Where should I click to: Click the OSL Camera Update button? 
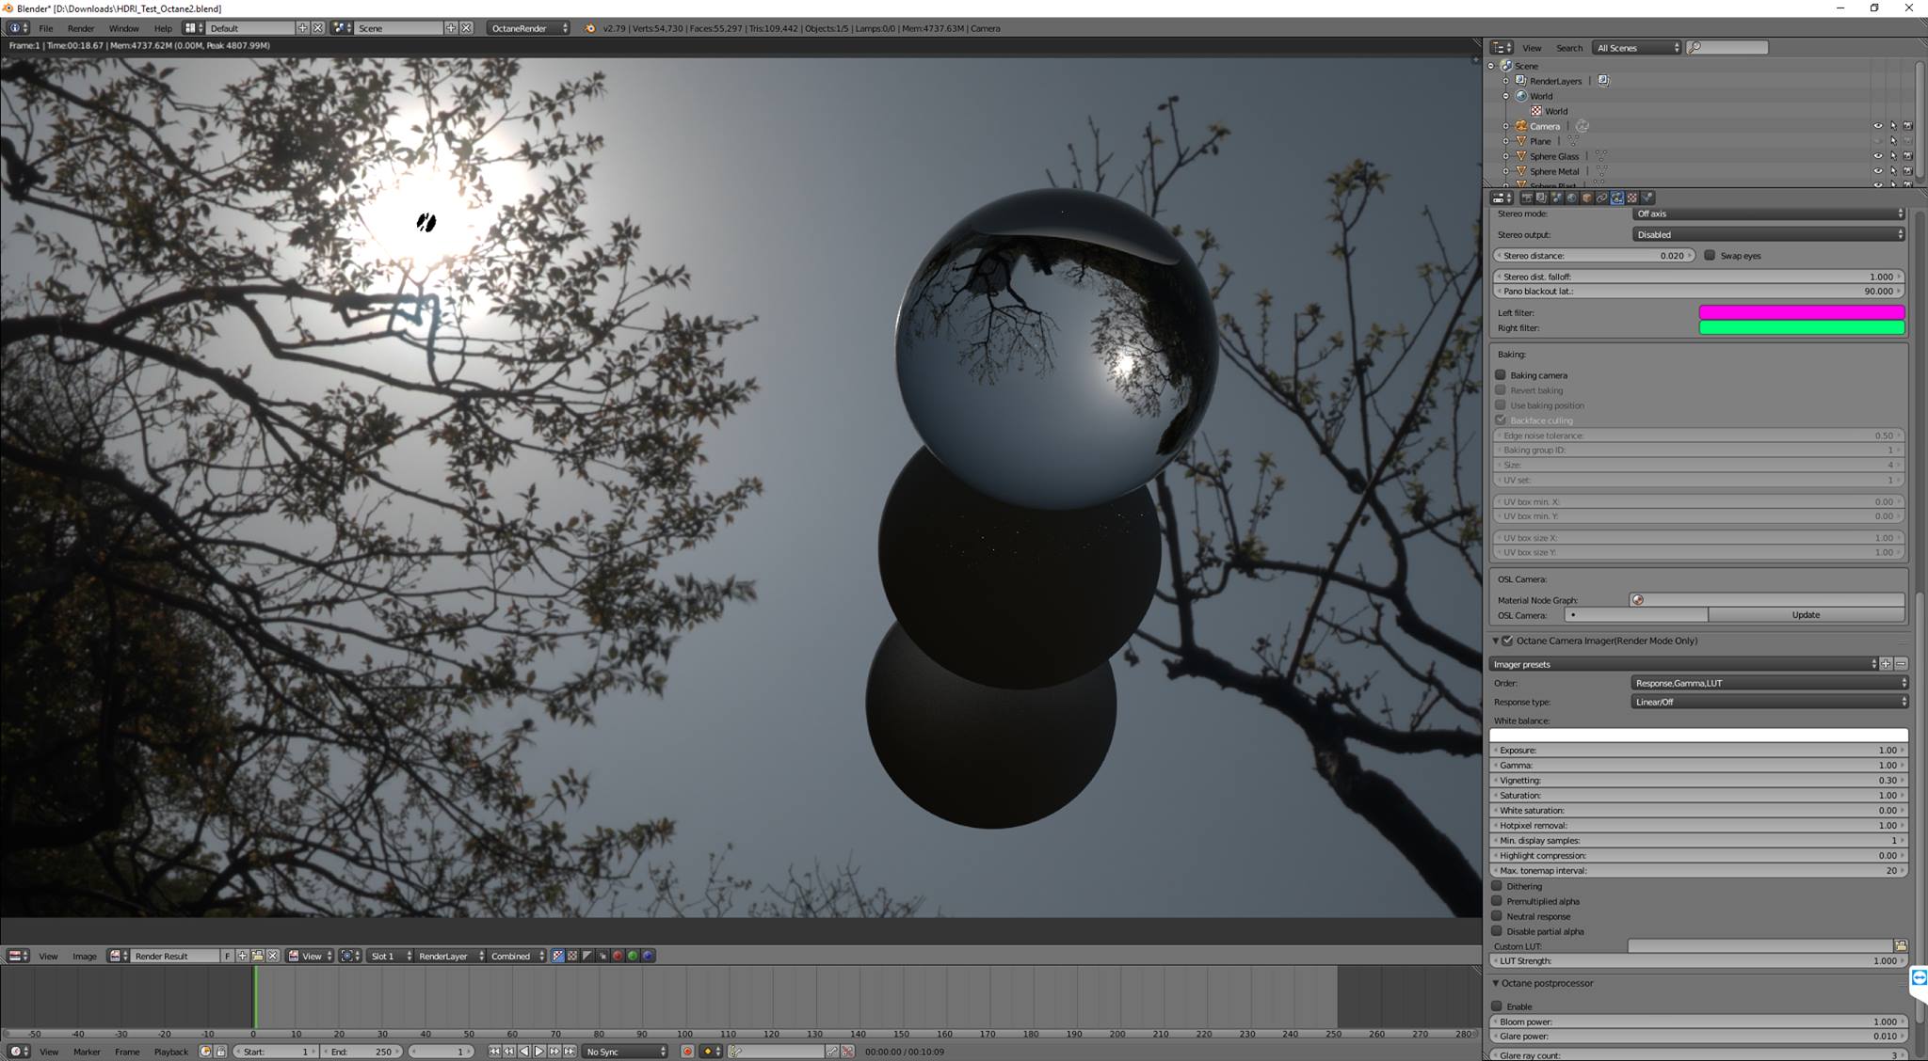(x=1805, y=615)
